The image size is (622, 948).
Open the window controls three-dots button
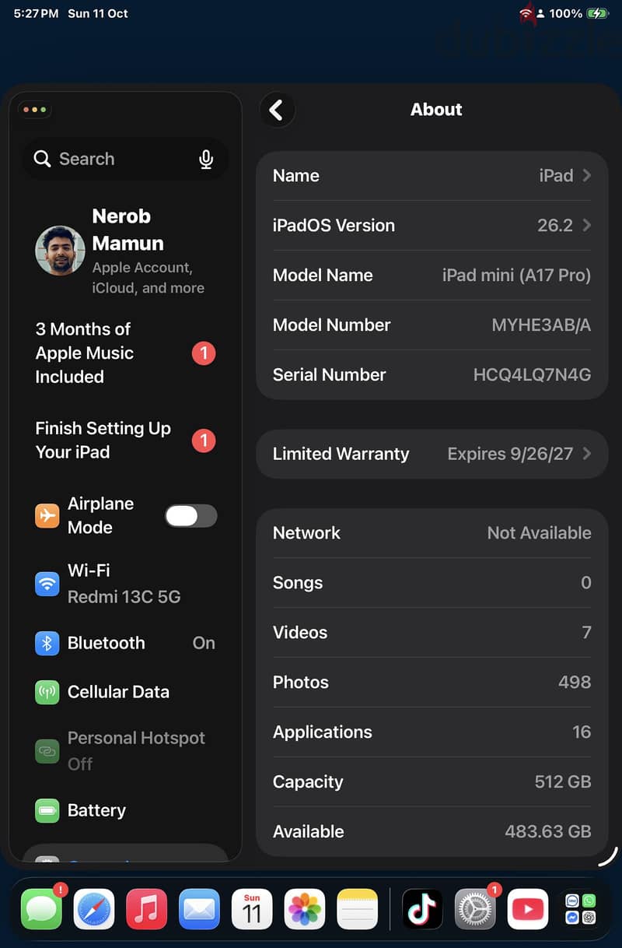tap(34, 110)
